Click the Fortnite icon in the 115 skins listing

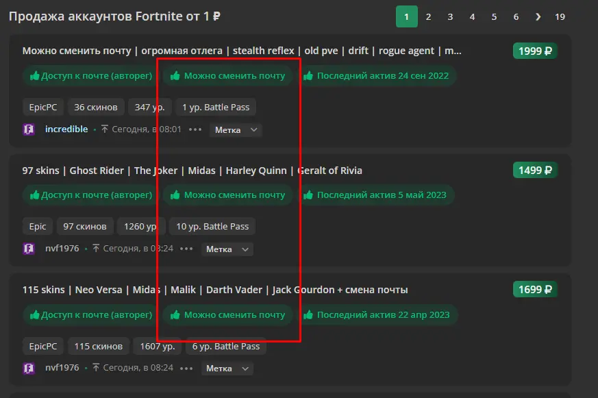(x=29, y=369)
